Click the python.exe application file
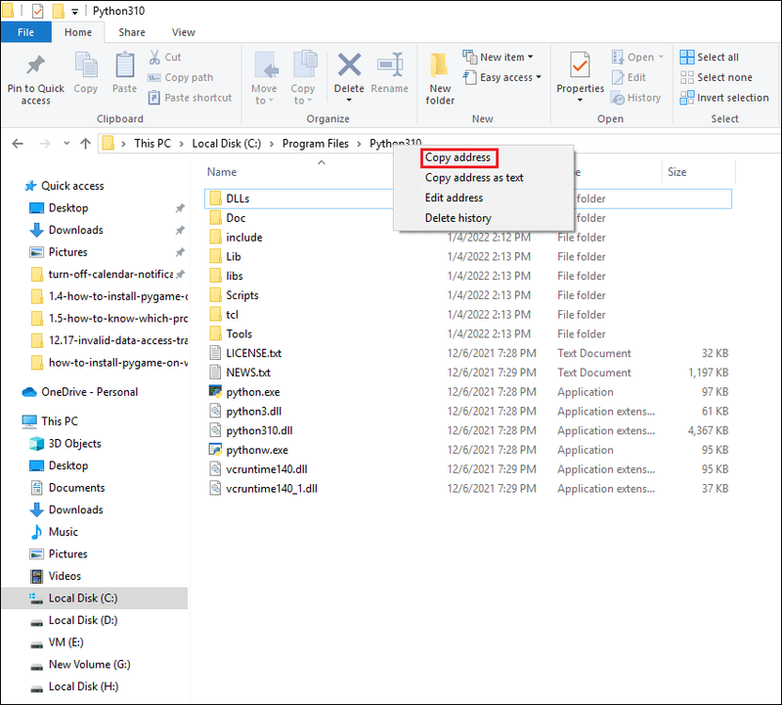Screen dimensions: 782x705 pos(252,392)
